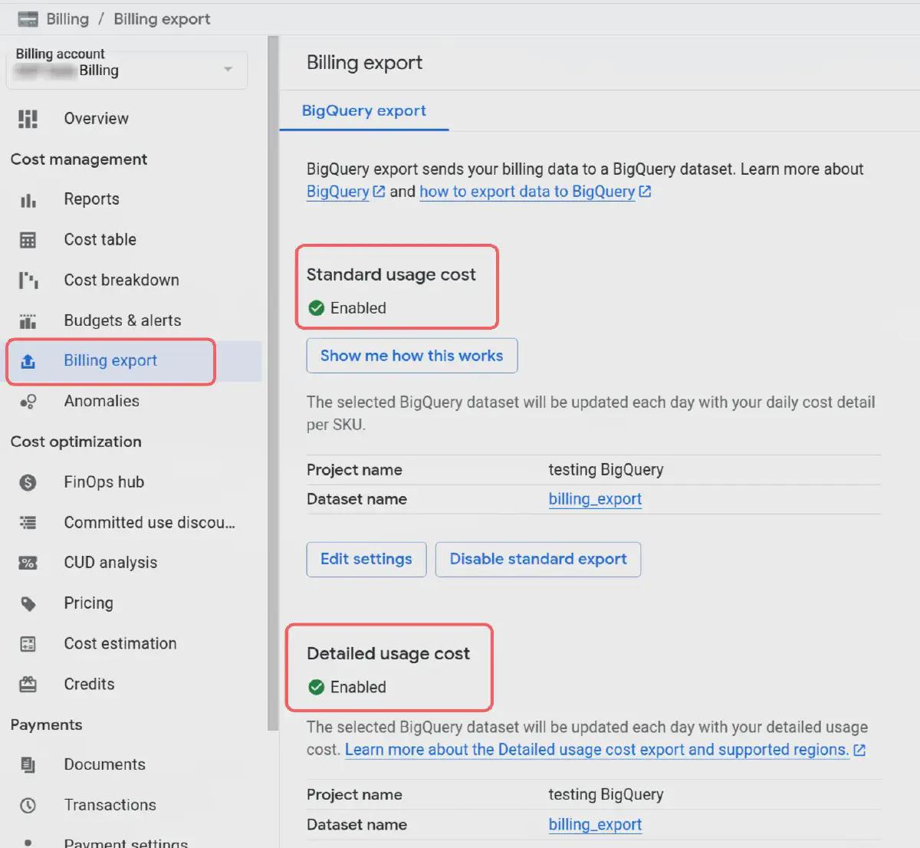This screenshot has height=848, width=920.
Task: Open Reports in Cost management
Action: pos(91,199)
